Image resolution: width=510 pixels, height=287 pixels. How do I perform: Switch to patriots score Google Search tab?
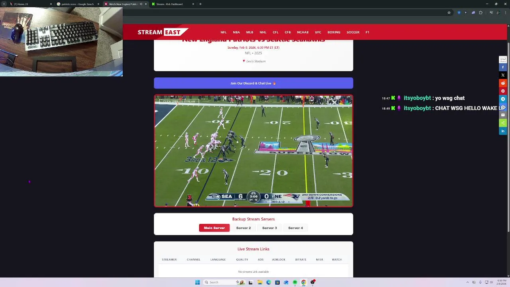click(78, 4)
